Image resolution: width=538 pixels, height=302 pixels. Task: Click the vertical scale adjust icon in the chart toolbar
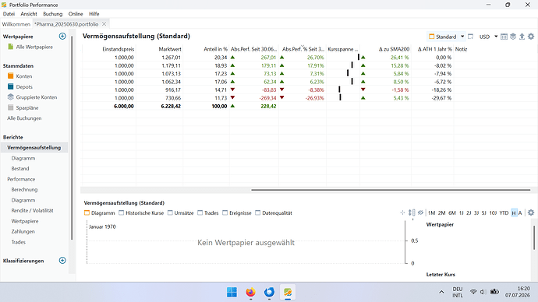412,212
